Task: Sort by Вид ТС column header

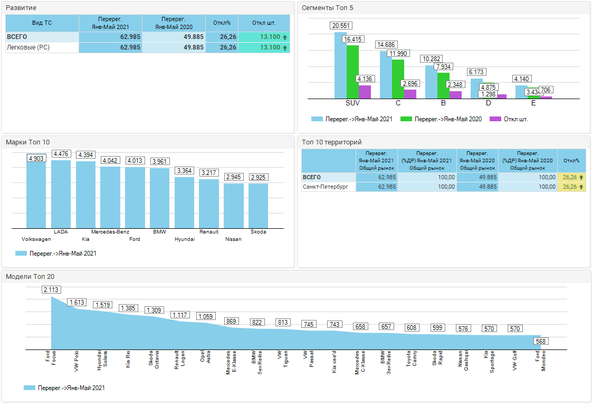Action: (42, 23)
